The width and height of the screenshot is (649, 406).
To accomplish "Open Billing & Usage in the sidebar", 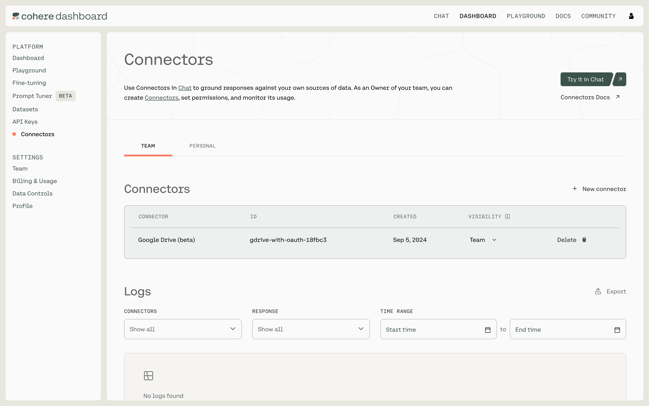I will click(34, 181).
